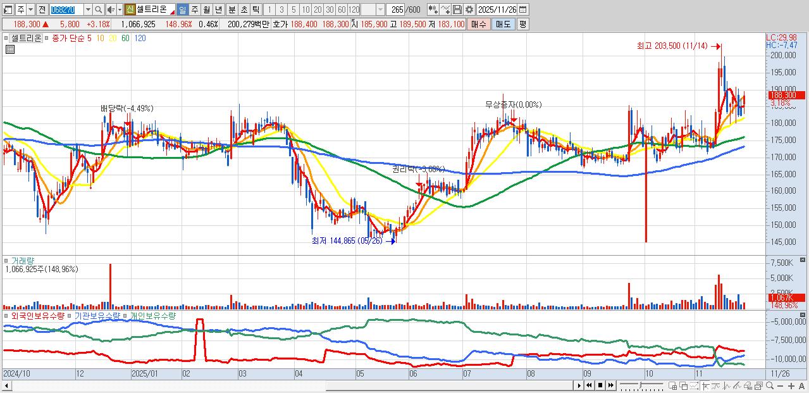Click the 전 button in top toolbar
Viewport: 809px width, 393px height.
[42, 9]
